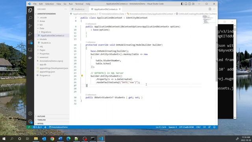Open the Explorer view in activity bar

coord(30,10)
